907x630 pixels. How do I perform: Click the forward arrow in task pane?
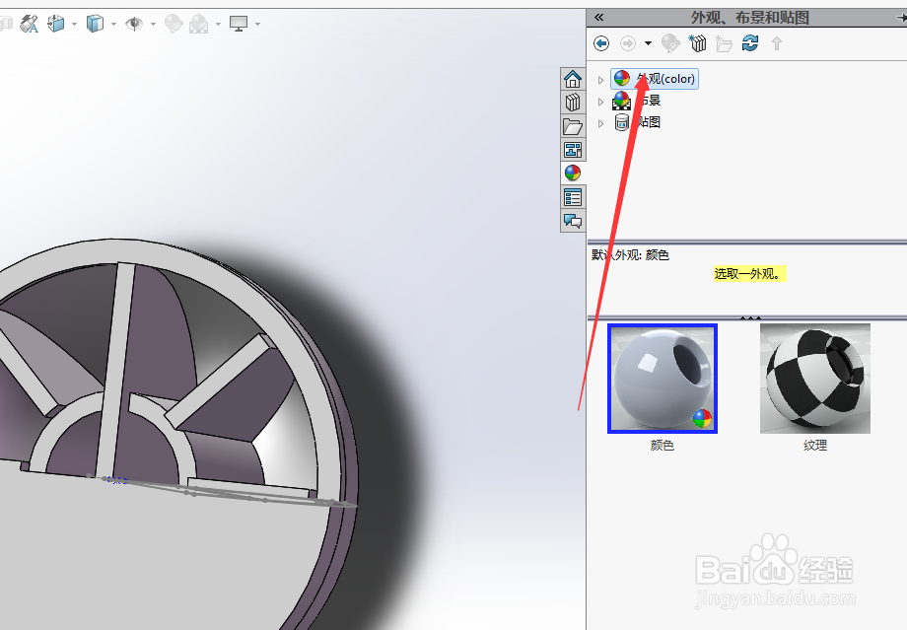628,43
